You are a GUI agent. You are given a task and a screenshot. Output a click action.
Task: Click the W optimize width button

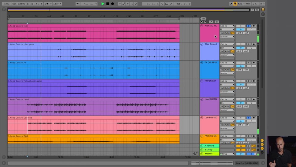tap(257, 10)
